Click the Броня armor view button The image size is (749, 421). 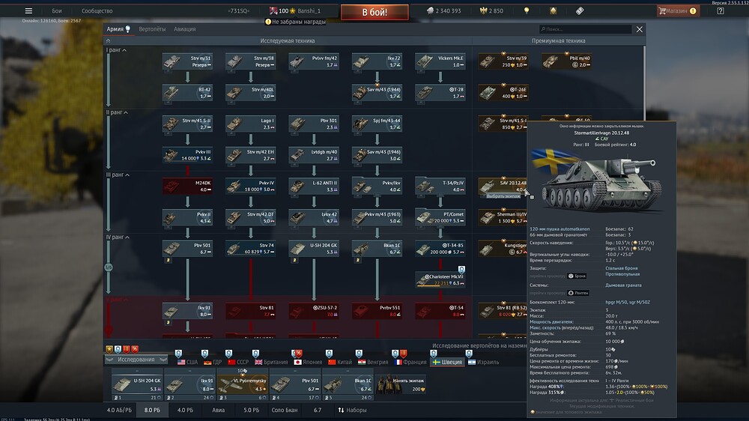pos(577,276)
